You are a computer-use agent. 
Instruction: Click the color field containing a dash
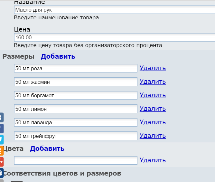(76, 160)
